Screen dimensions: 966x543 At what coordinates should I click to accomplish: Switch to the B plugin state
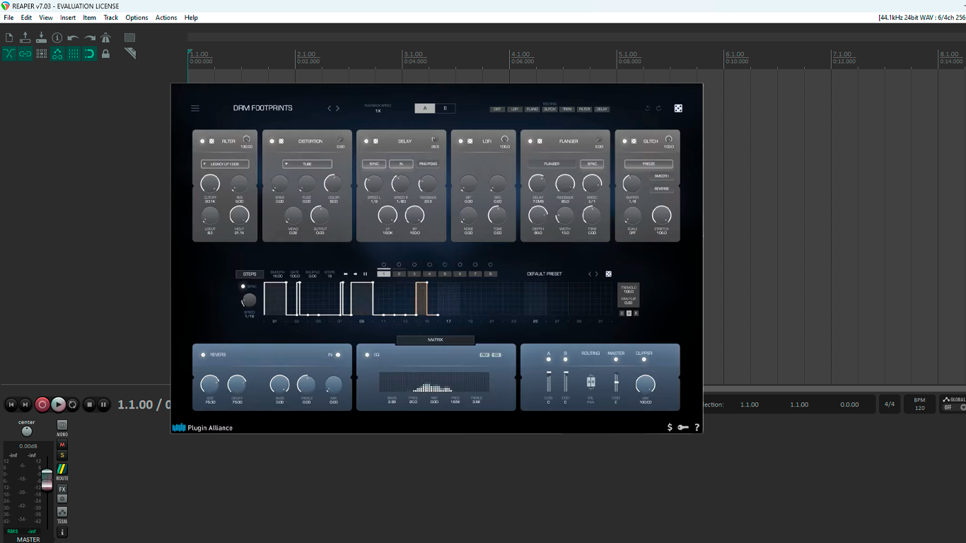coord(445,108)
